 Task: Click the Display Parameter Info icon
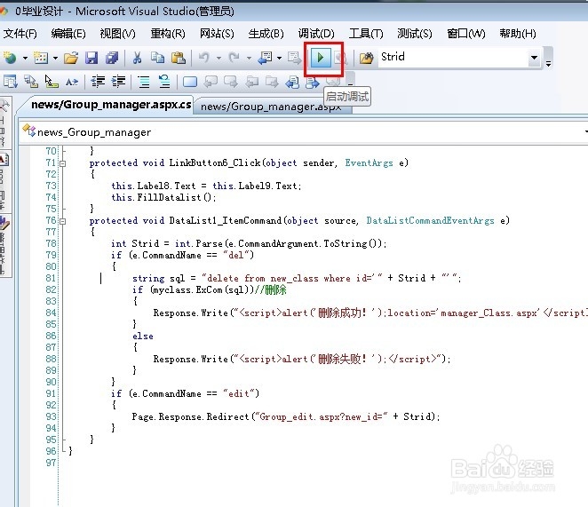(31, 81)
